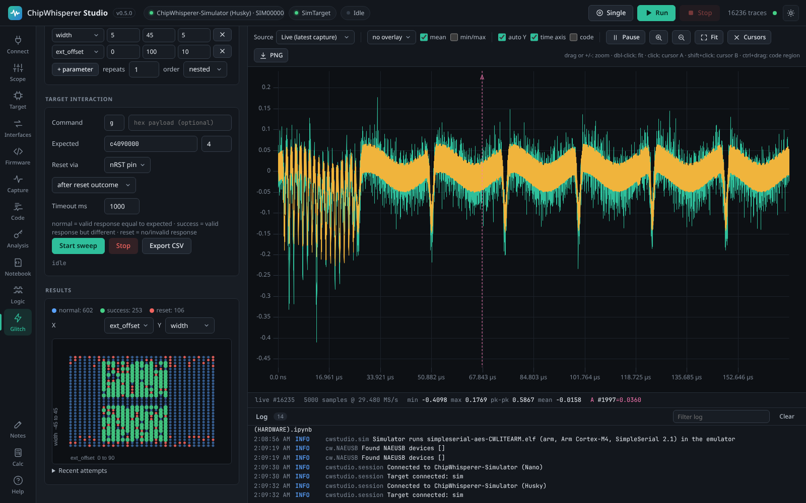This screenshot has height=503, width=806.
Task: Click the Start sweep button
Action: click(78, 246)
